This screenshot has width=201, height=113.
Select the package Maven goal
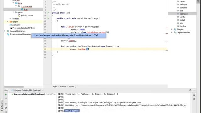click(x=183, y=14)
